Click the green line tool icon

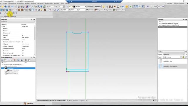[130, 6]
